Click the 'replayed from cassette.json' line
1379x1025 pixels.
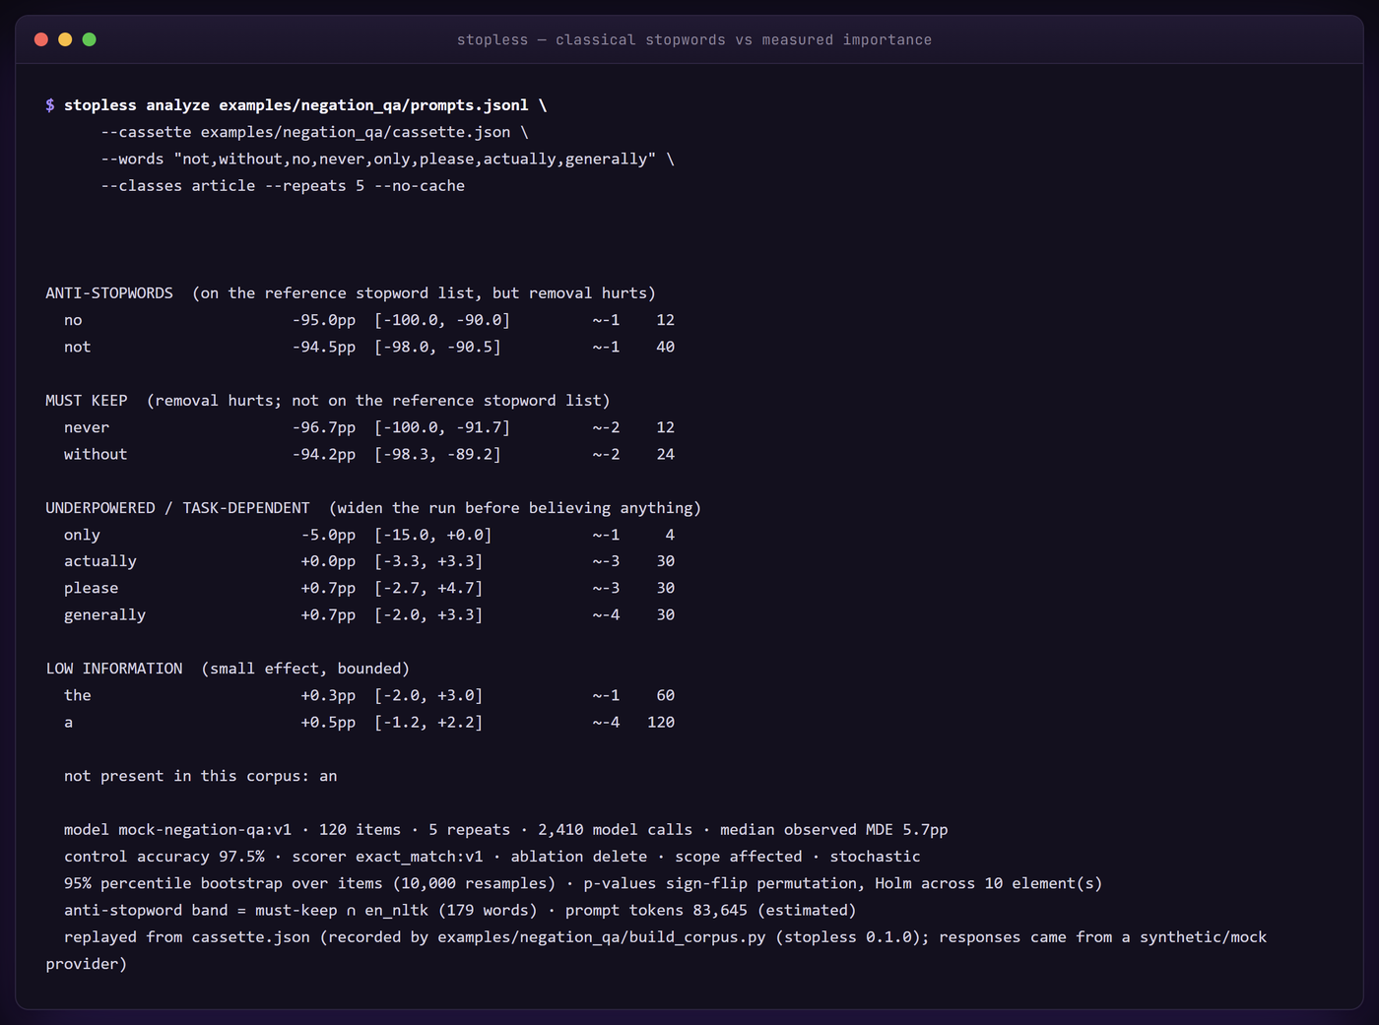coord(656,950)
